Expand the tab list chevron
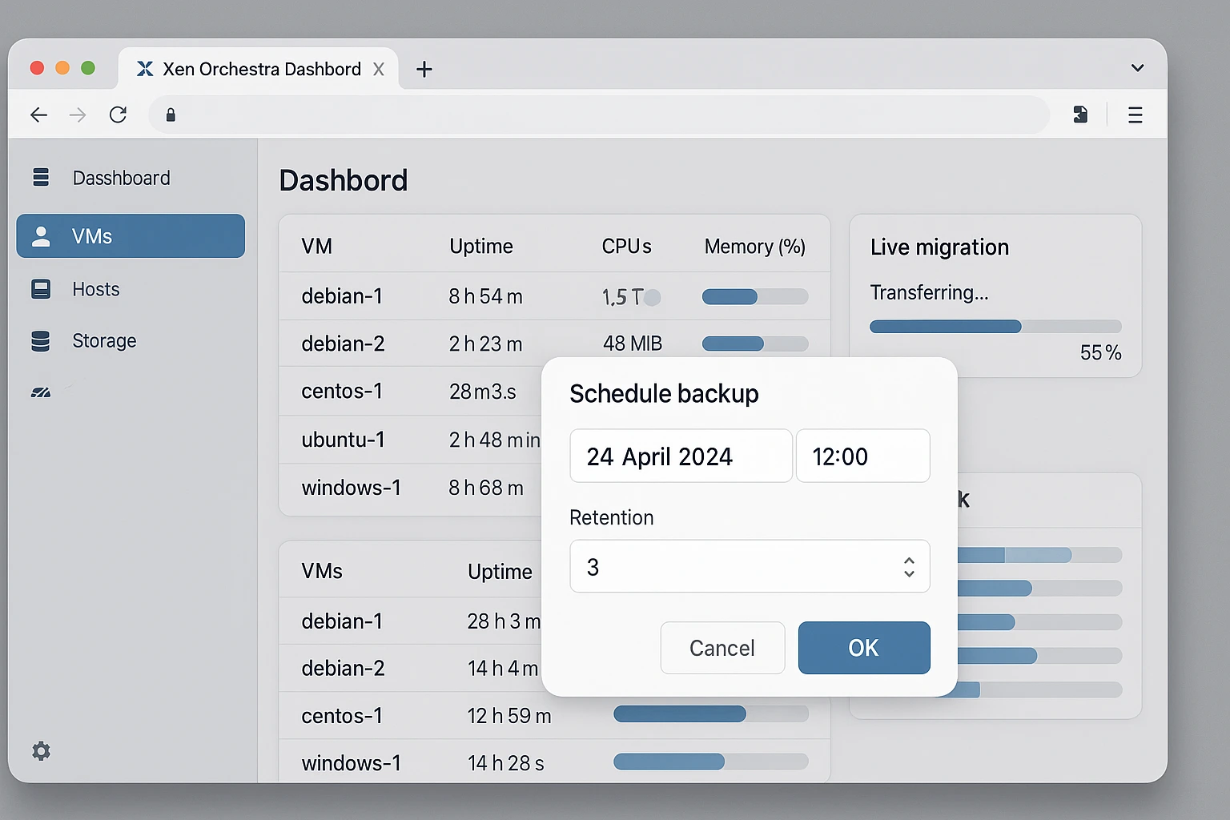 point(1137,68)
